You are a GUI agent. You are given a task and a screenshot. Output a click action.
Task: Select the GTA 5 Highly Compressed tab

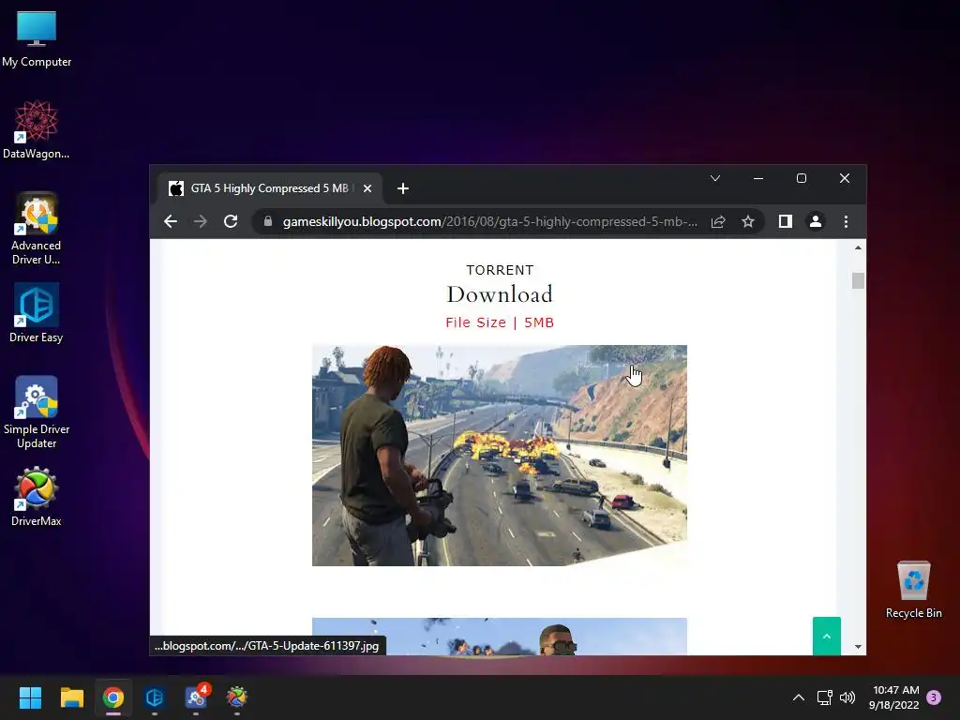pyautogui.click(x=269, y=188)
